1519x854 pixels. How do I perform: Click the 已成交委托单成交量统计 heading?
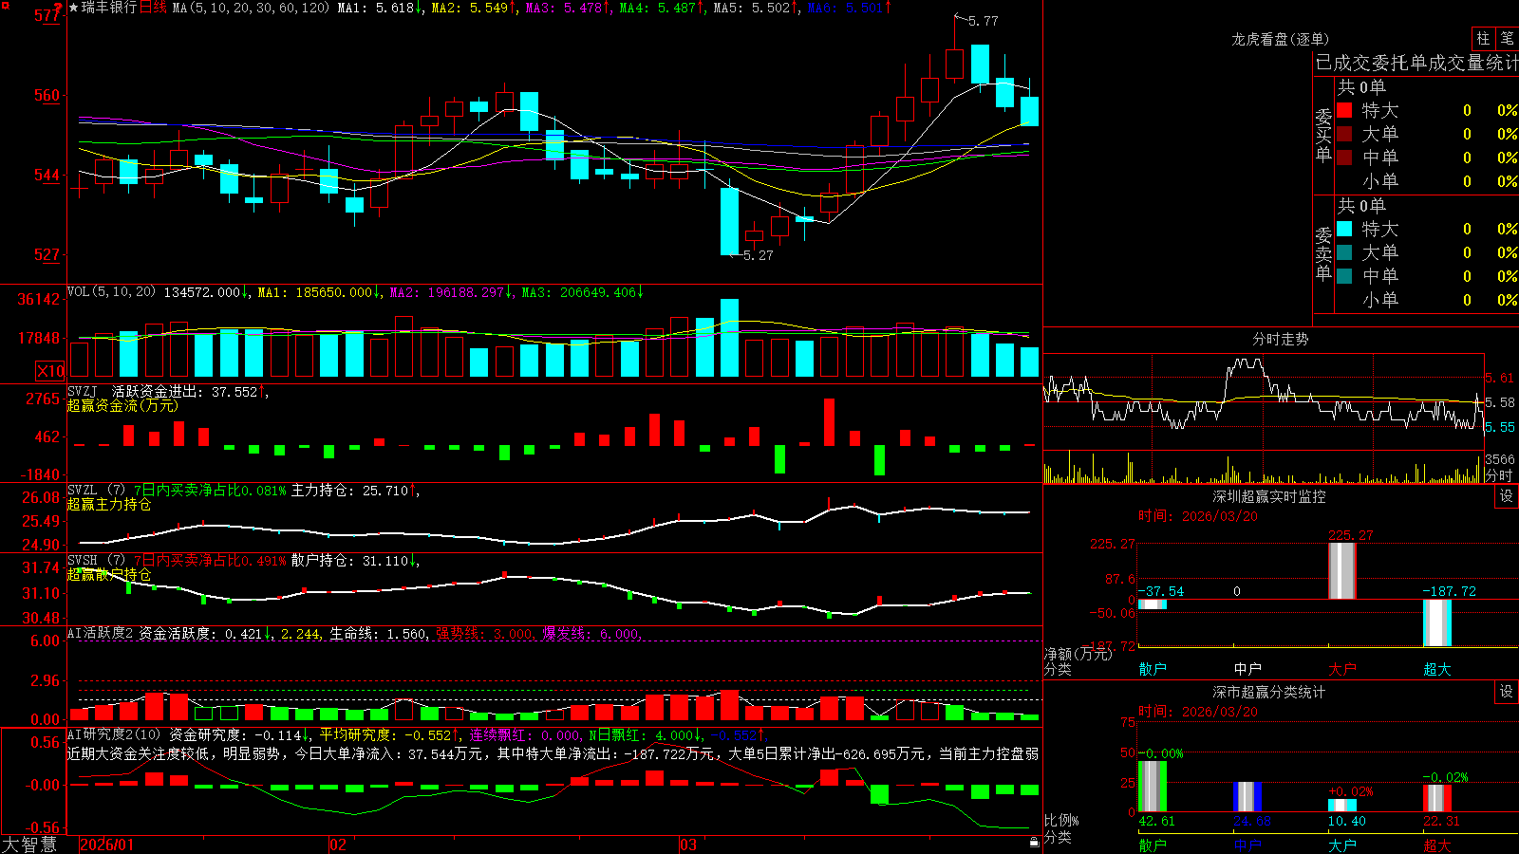[x=1416, y=63]
